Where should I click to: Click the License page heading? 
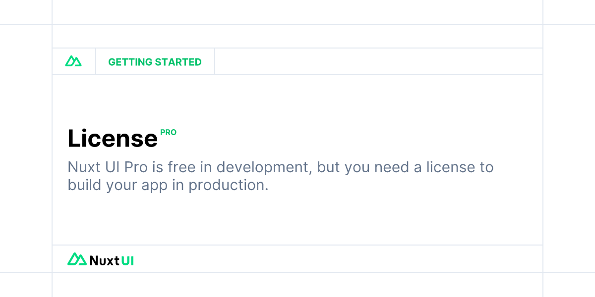113,138
